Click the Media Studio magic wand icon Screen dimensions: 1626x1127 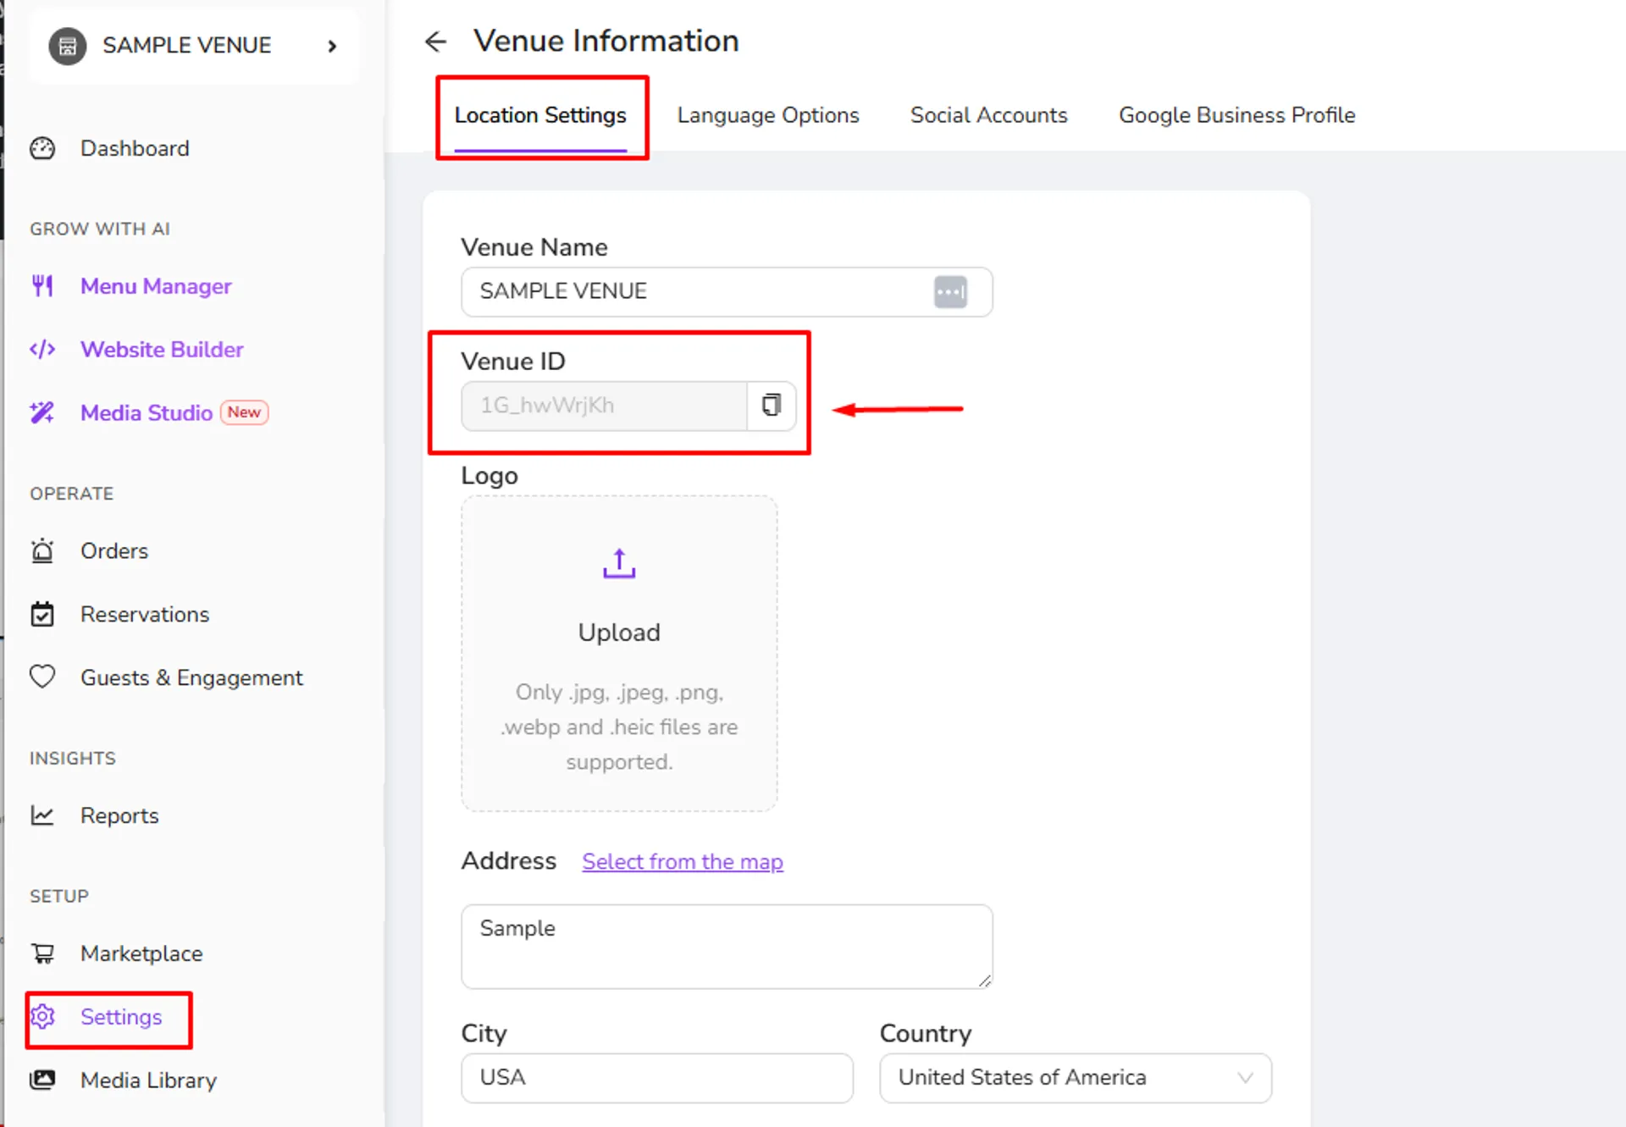(42, 412)
